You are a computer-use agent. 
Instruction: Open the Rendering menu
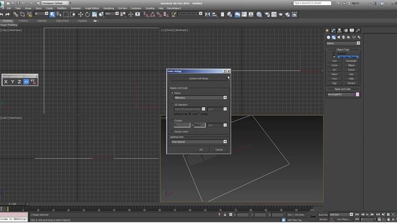pos(109,8)
